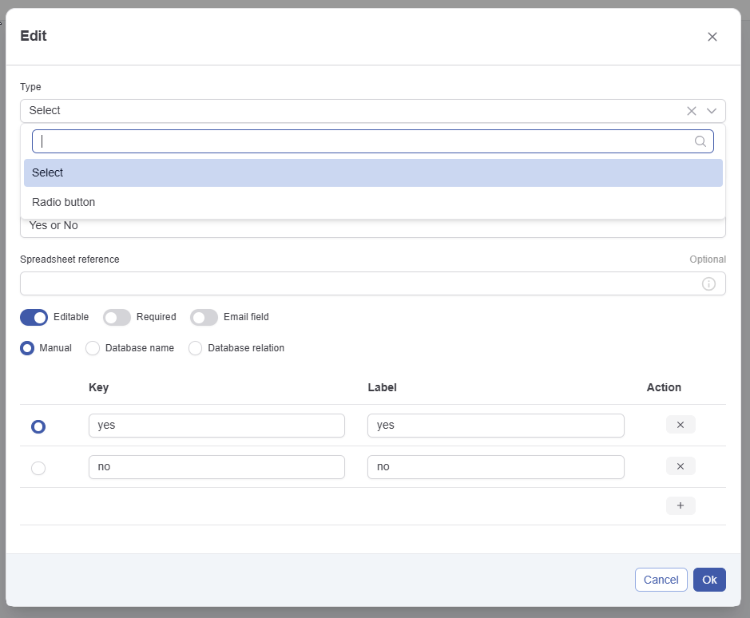Collapse the Type dropdown chevron
This screenshot has width=750, height=618.
coord(712,111)
